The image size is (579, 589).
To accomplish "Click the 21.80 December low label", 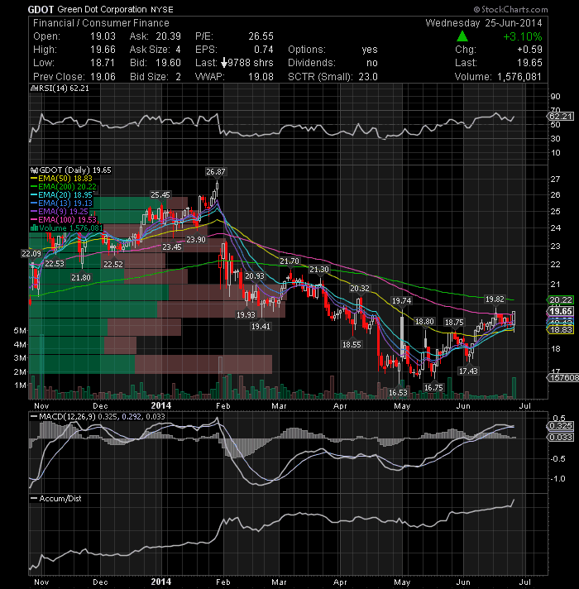I will pyautogui.click(x=81, y=278).
